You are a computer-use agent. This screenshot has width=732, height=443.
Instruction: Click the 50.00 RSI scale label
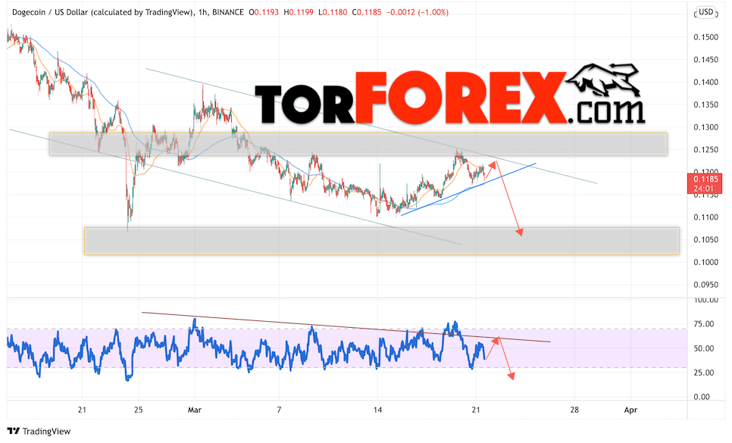(703, 348)
